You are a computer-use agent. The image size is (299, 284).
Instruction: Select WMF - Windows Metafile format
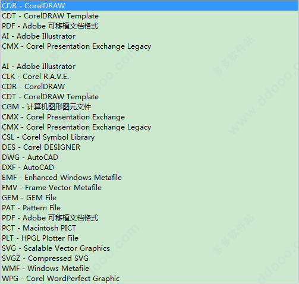[149, 269]
